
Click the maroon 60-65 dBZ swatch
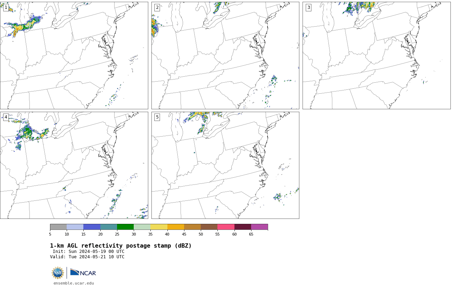point(243,227)
